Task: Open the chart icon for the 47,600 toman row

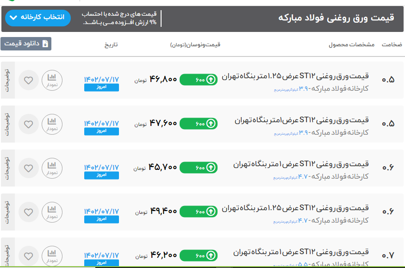Action: [x=52, y=124]
